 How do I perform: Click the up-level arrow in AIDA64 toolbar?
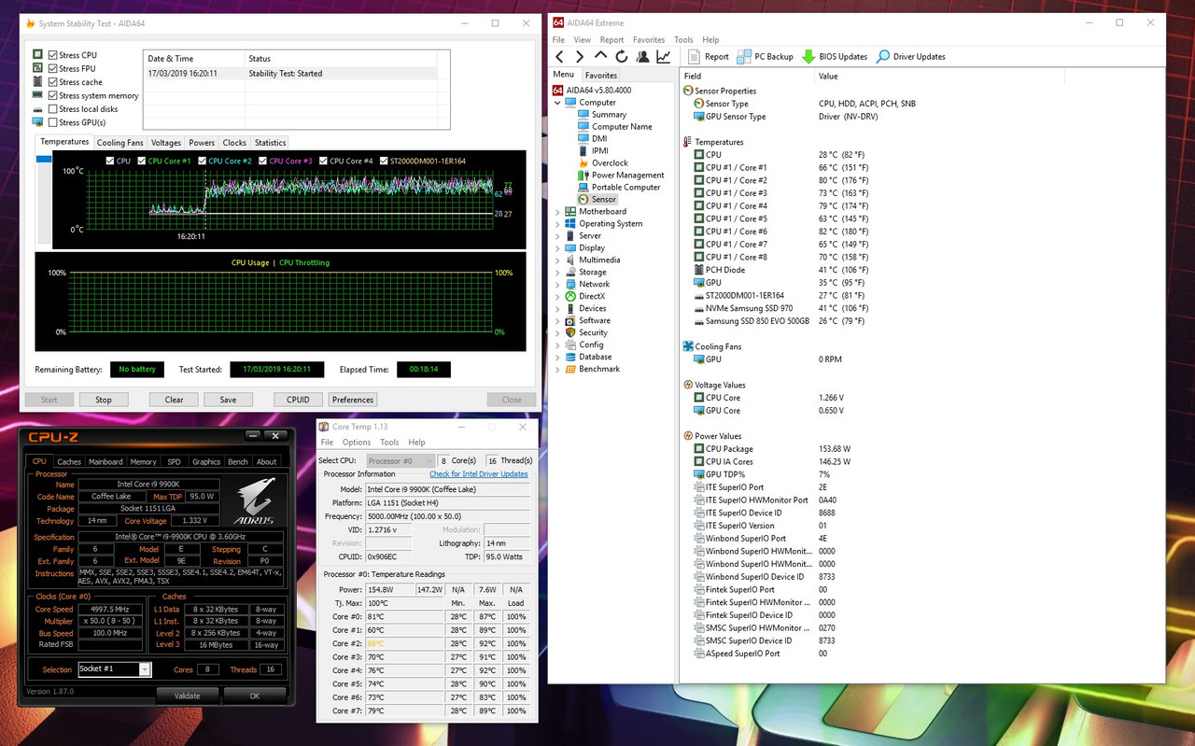coord(600,57)
